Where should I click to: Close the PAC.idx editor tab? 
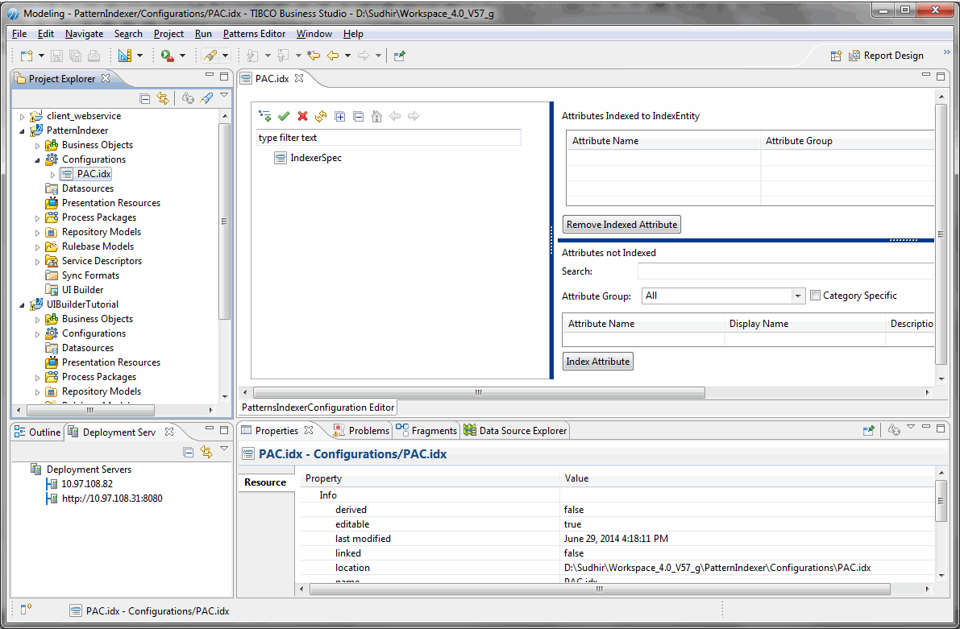click(299, 78)
